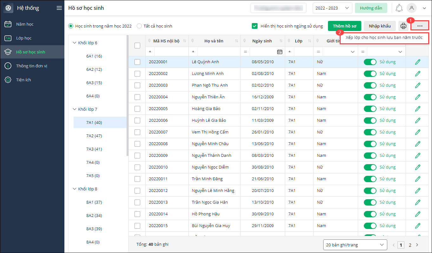Open Hồ sơ học sinh in sidebar
The height and width of the screenshot is (253, 432).
coord(32,52)
